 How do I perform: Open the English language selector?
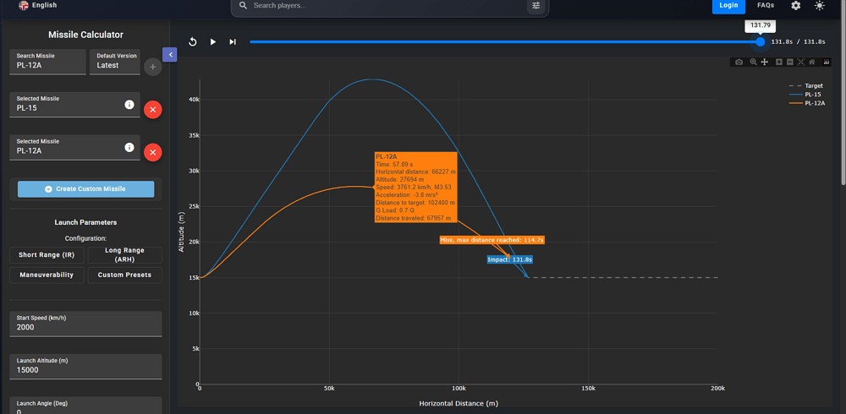38,5
